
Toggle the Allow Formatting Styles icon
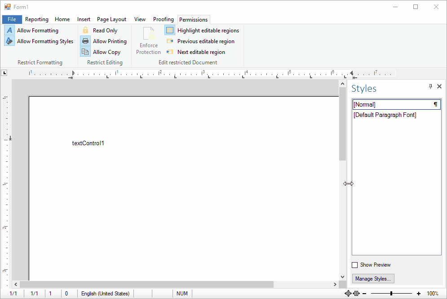tap(9, 41)
